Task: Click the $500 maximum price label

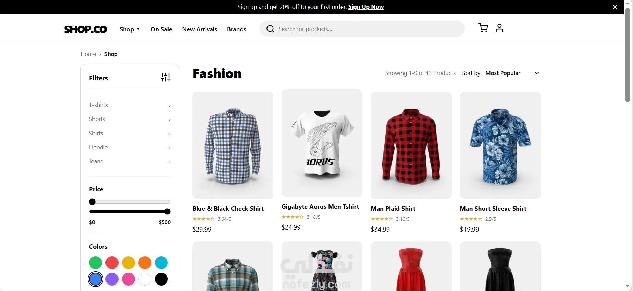Action: coord(165,222)
